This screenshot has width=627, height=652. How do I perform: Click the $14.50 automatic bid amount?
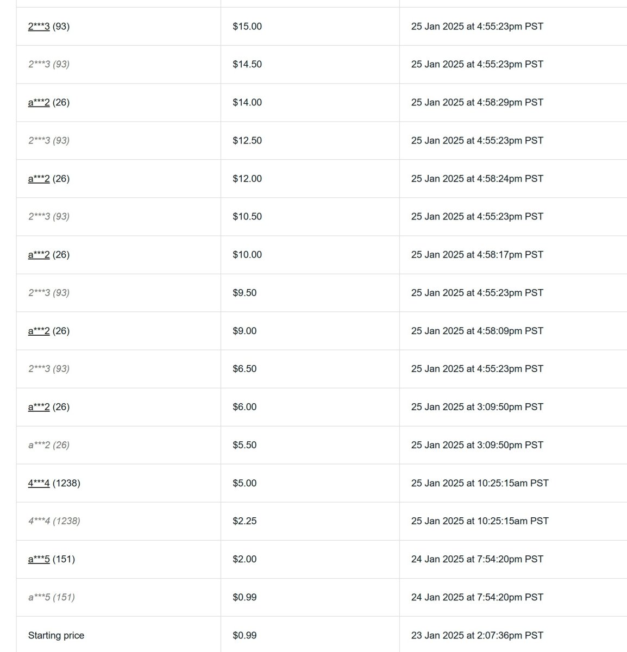[x=247, y=65]
